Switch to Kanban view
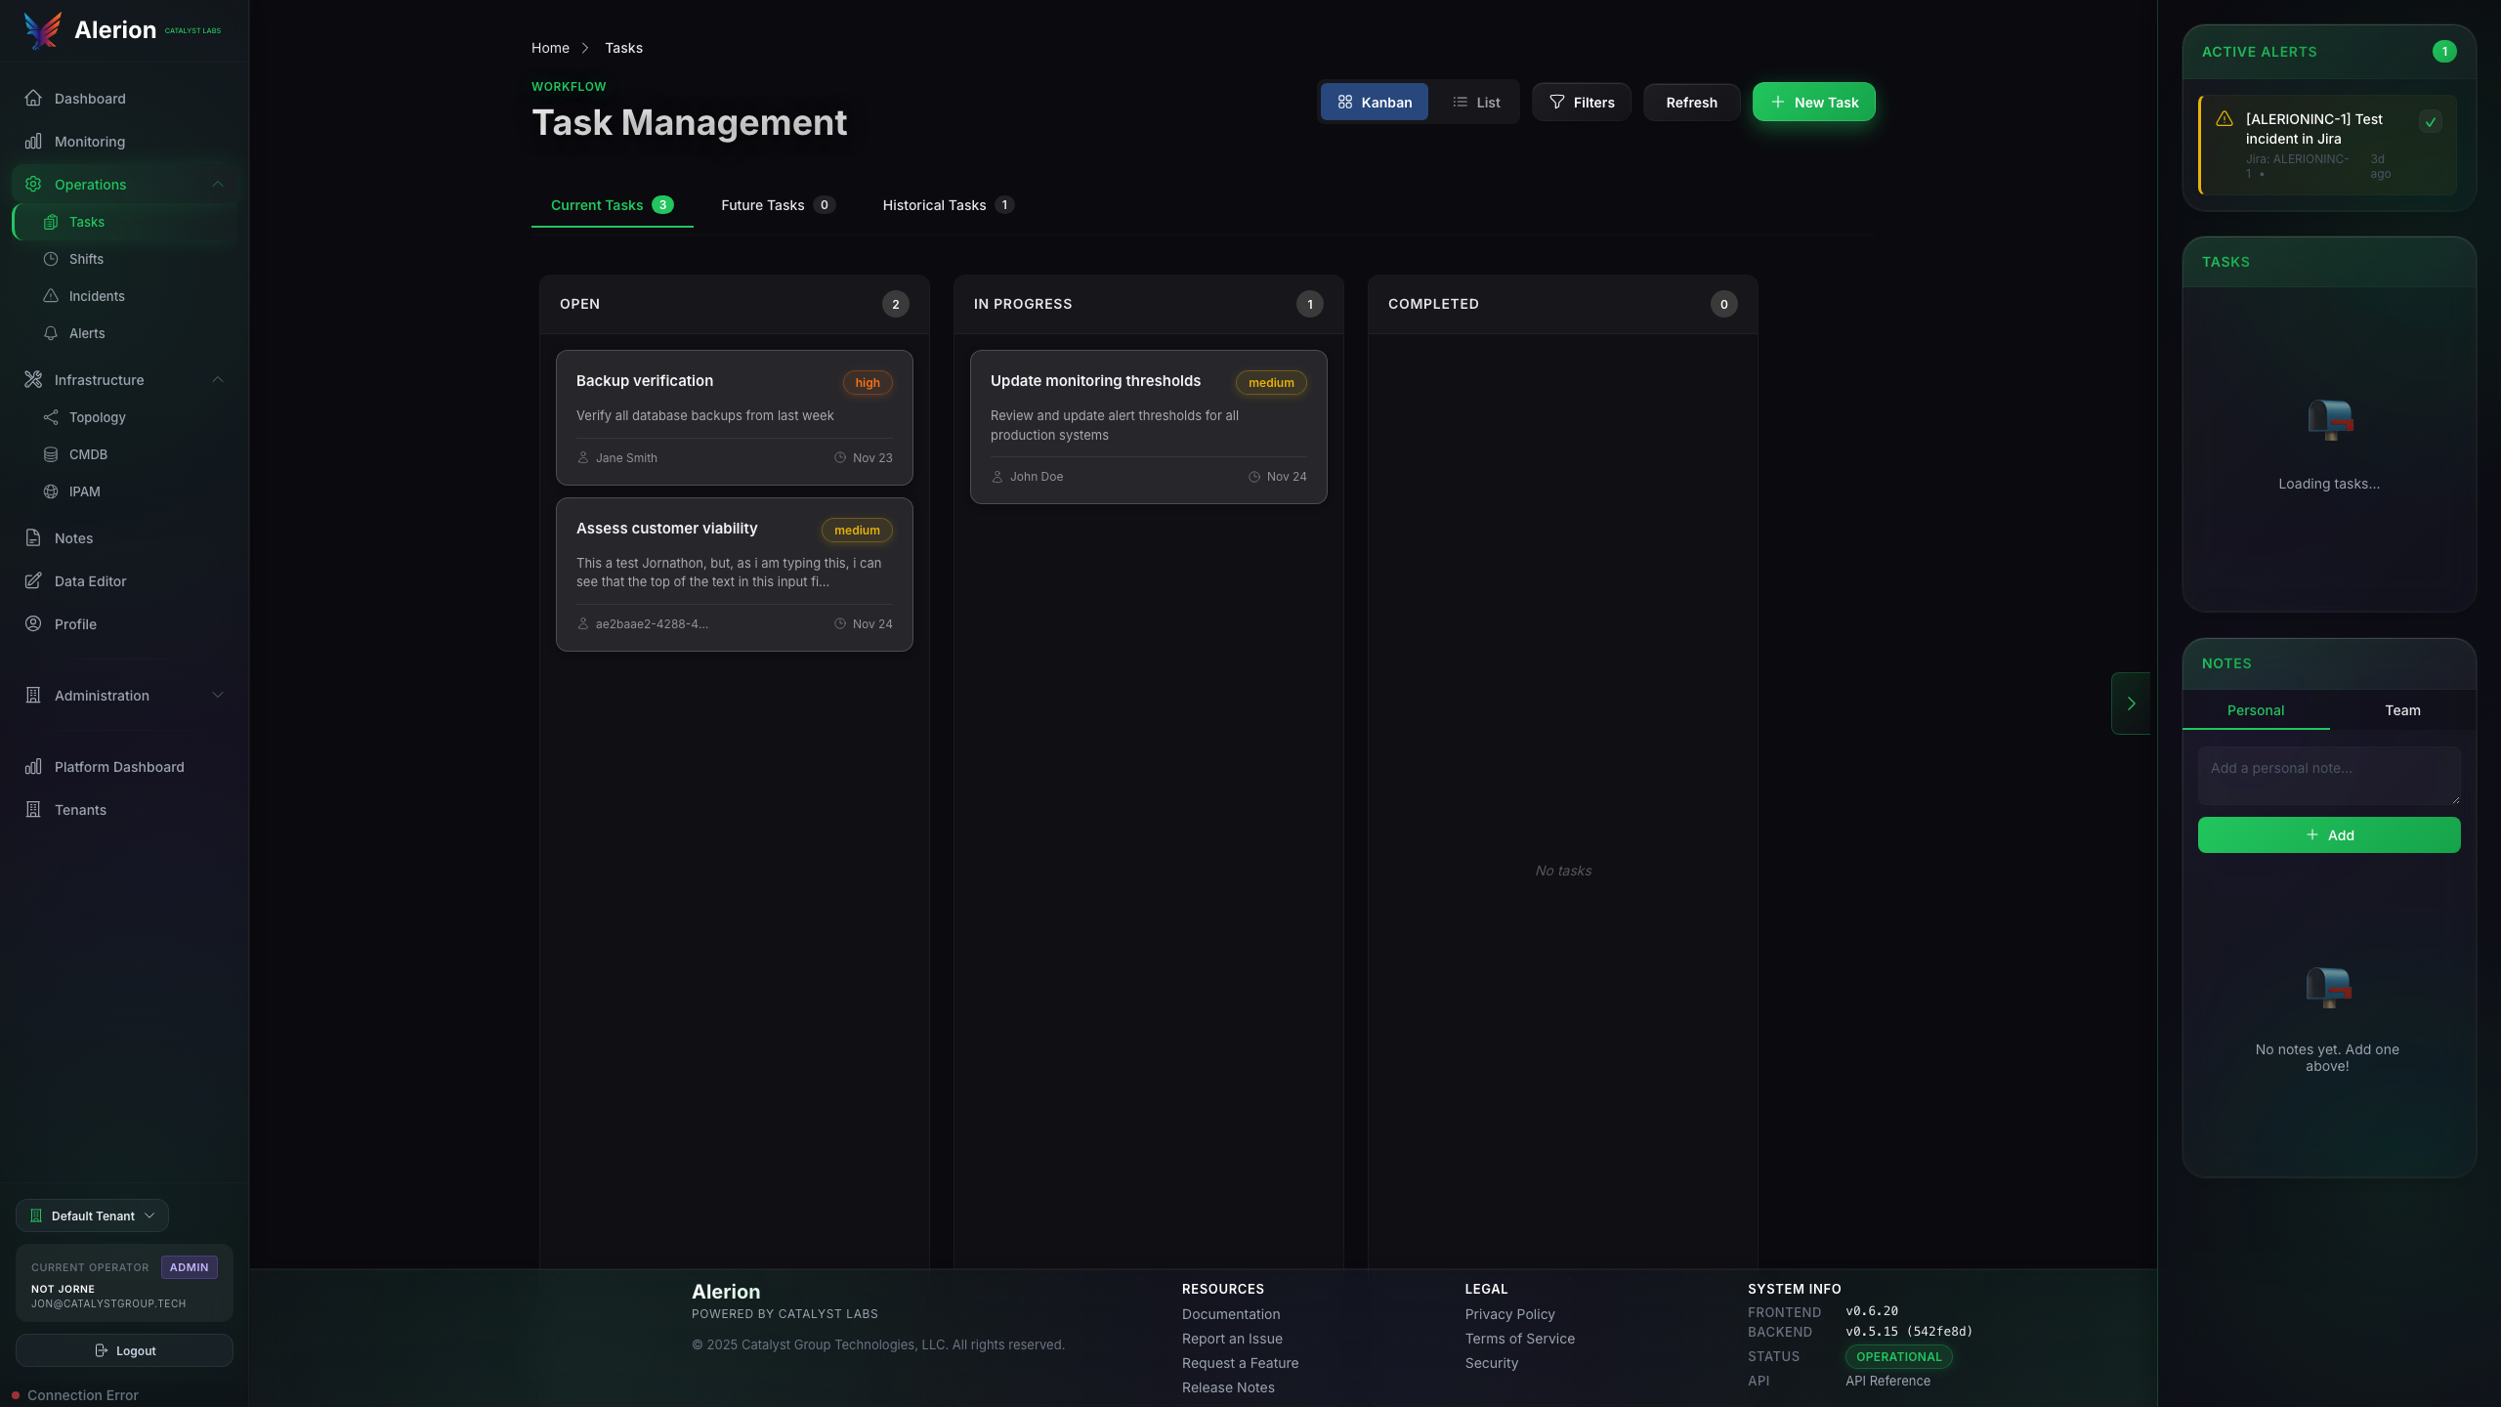Image resolution: width=2501 pixels, height=1407 pixels. coord(1374,103)
